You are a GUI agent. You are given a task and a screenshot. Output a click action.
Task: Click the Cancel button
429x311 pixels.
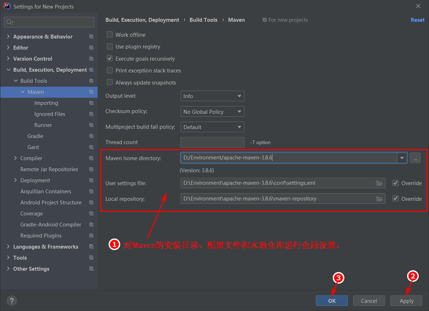pyautogui.click(x=369, y=301)
